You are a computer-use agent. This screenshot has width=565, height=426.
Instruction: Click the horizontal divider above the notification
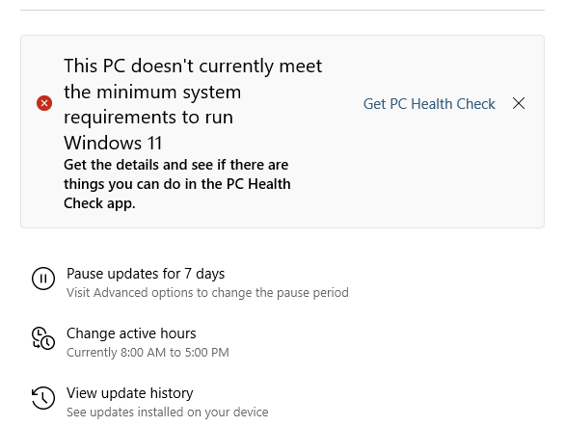click(x=282, y=10)
